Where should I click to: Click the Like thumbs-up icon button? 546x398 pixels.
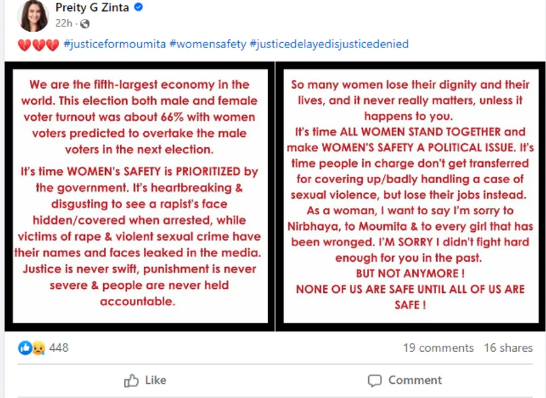point(132,380)
